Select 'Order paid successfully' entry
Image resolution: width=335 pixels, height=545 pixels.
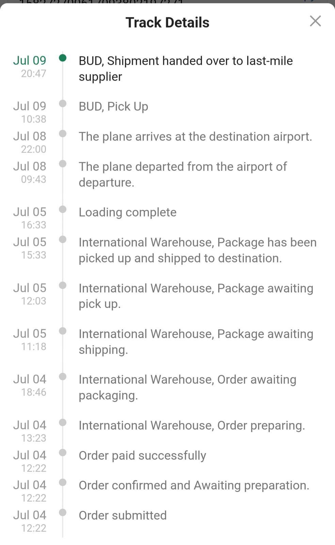pyautogui.click(x=142, y=456)
